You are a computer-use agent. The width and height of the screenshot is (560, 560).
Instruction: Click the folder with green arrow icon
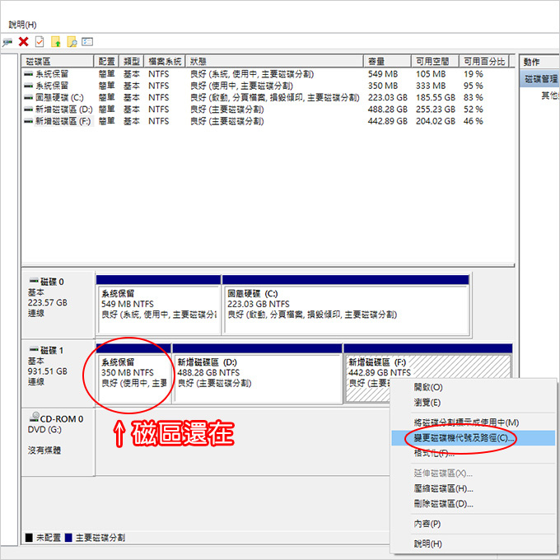coord(56,42)
